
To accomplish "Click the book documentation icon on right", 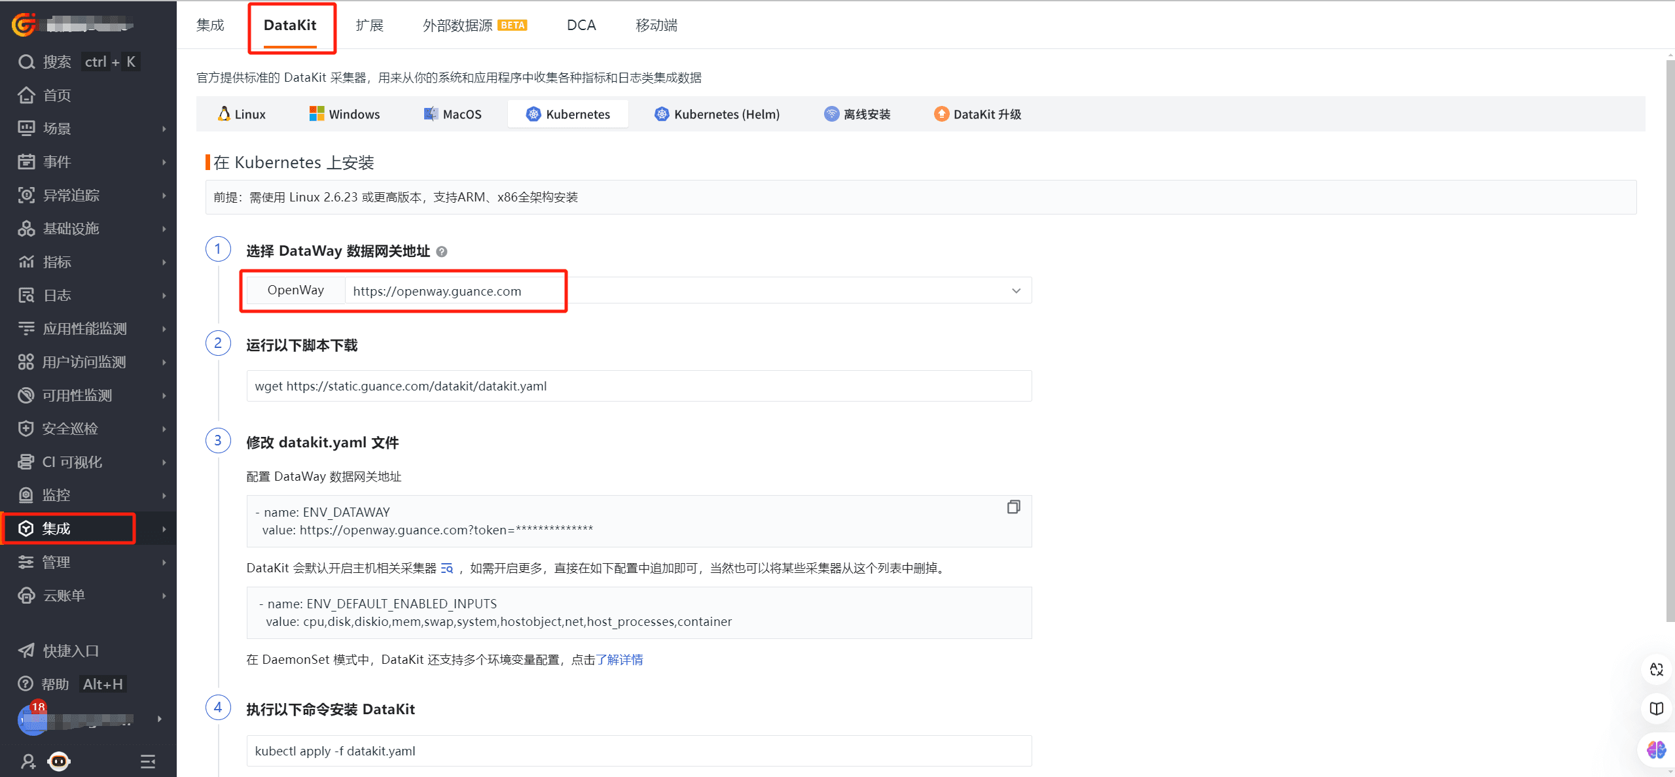I will [x=1656, y=708].
